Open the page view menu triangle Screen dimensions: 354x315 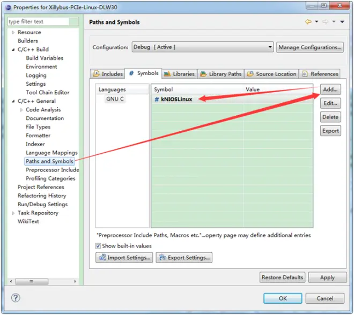point(342,21)
